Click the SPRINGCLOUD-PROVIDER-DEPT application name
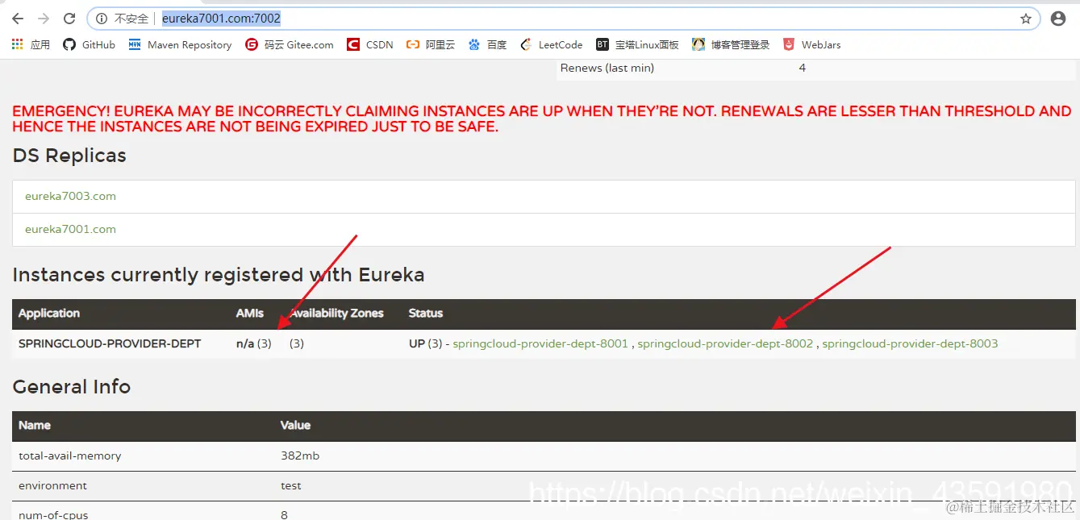Screen dimensions: 1080x520 pos(110,343)
